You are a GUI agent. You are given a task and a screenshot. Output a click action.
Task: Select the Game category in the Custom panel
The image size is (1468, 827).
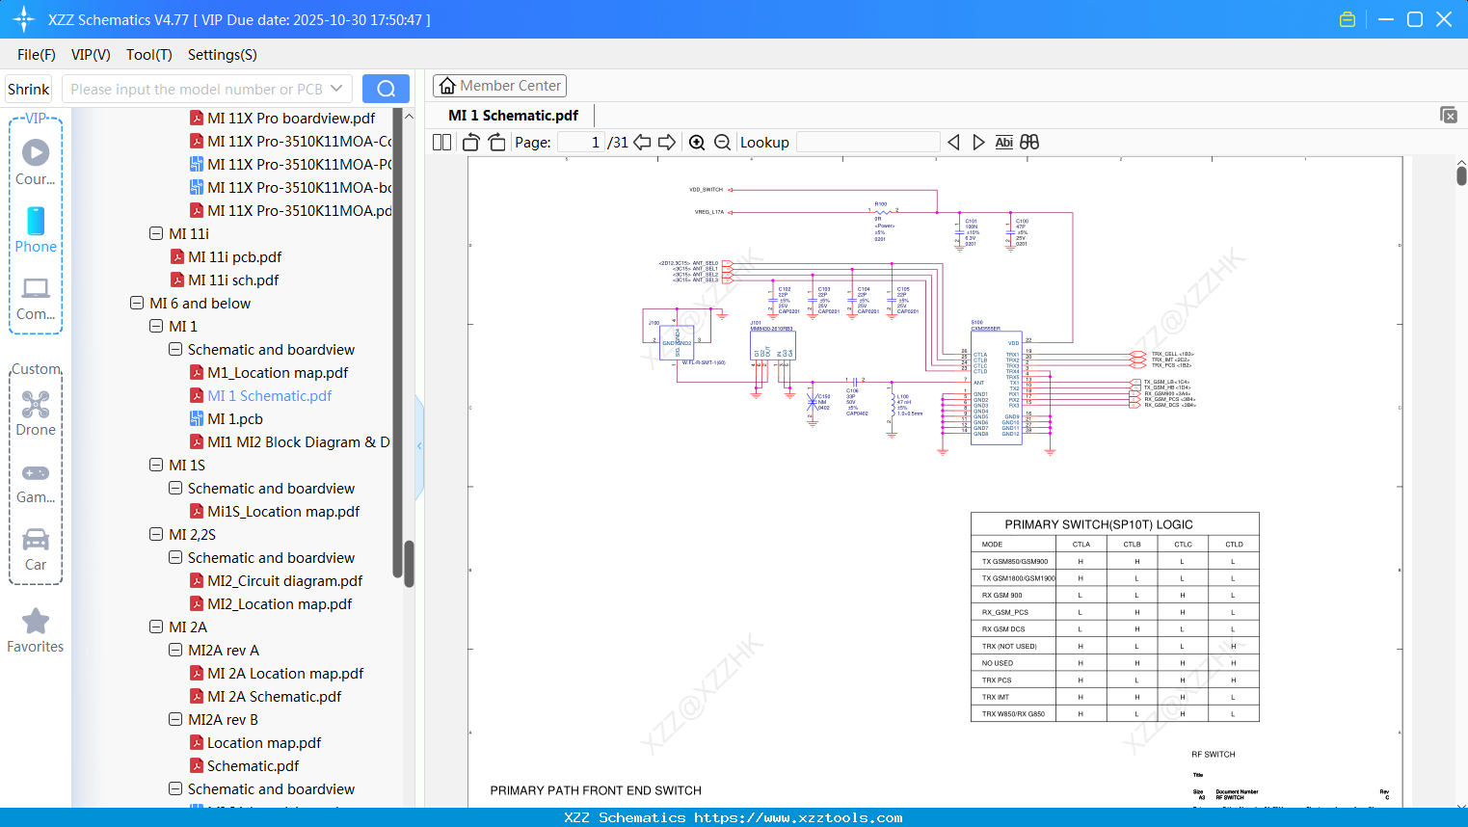point(35,473)
